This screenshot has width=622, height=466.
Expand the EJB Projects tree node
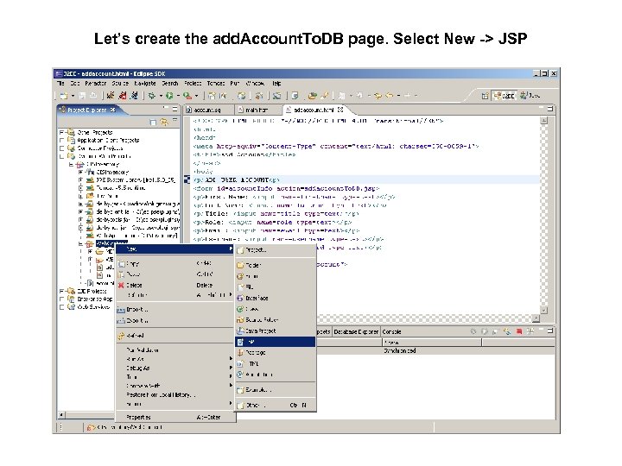pyautogui.click(x=61, y=291)
